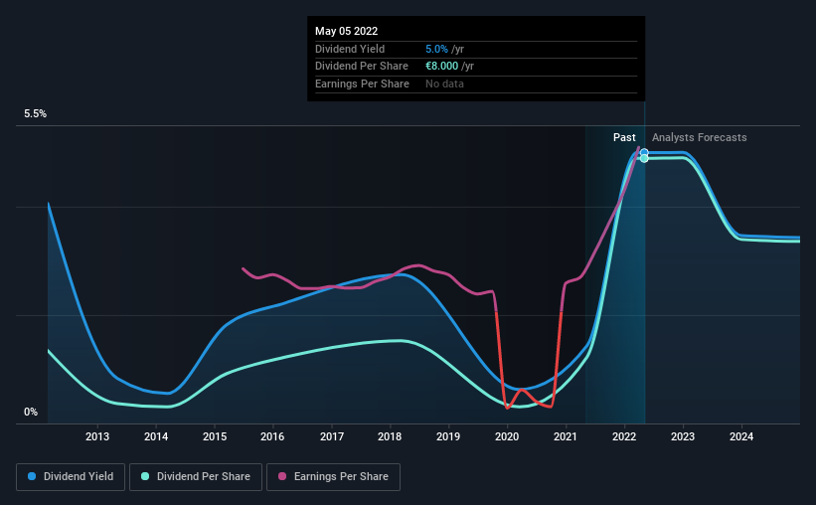Click the €8.000 dividend per share value

(x=441, y=67)
